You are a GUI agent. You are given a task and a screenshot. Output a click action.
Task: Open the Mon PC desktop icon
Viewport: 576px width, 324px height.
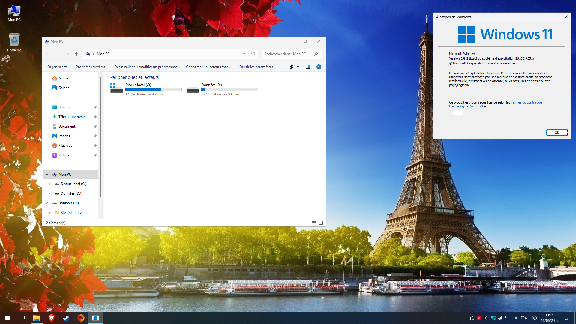coord(14,13)
